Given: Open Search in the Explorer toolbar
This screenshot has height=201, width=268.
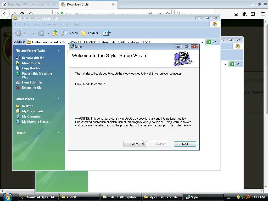Looking at the screenshot, I should 70,33.
